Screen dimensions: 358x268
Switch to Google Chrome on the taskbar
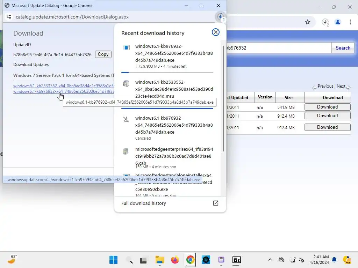(x=190, y=260)
